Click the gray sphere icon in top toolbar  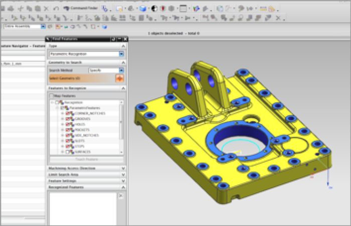click(x=171, y=9)
